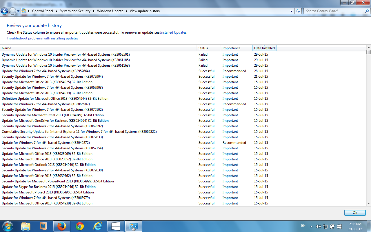The image size is (371, 232).
Task: Open the network tray icon
Action: (x=325, y=226)
